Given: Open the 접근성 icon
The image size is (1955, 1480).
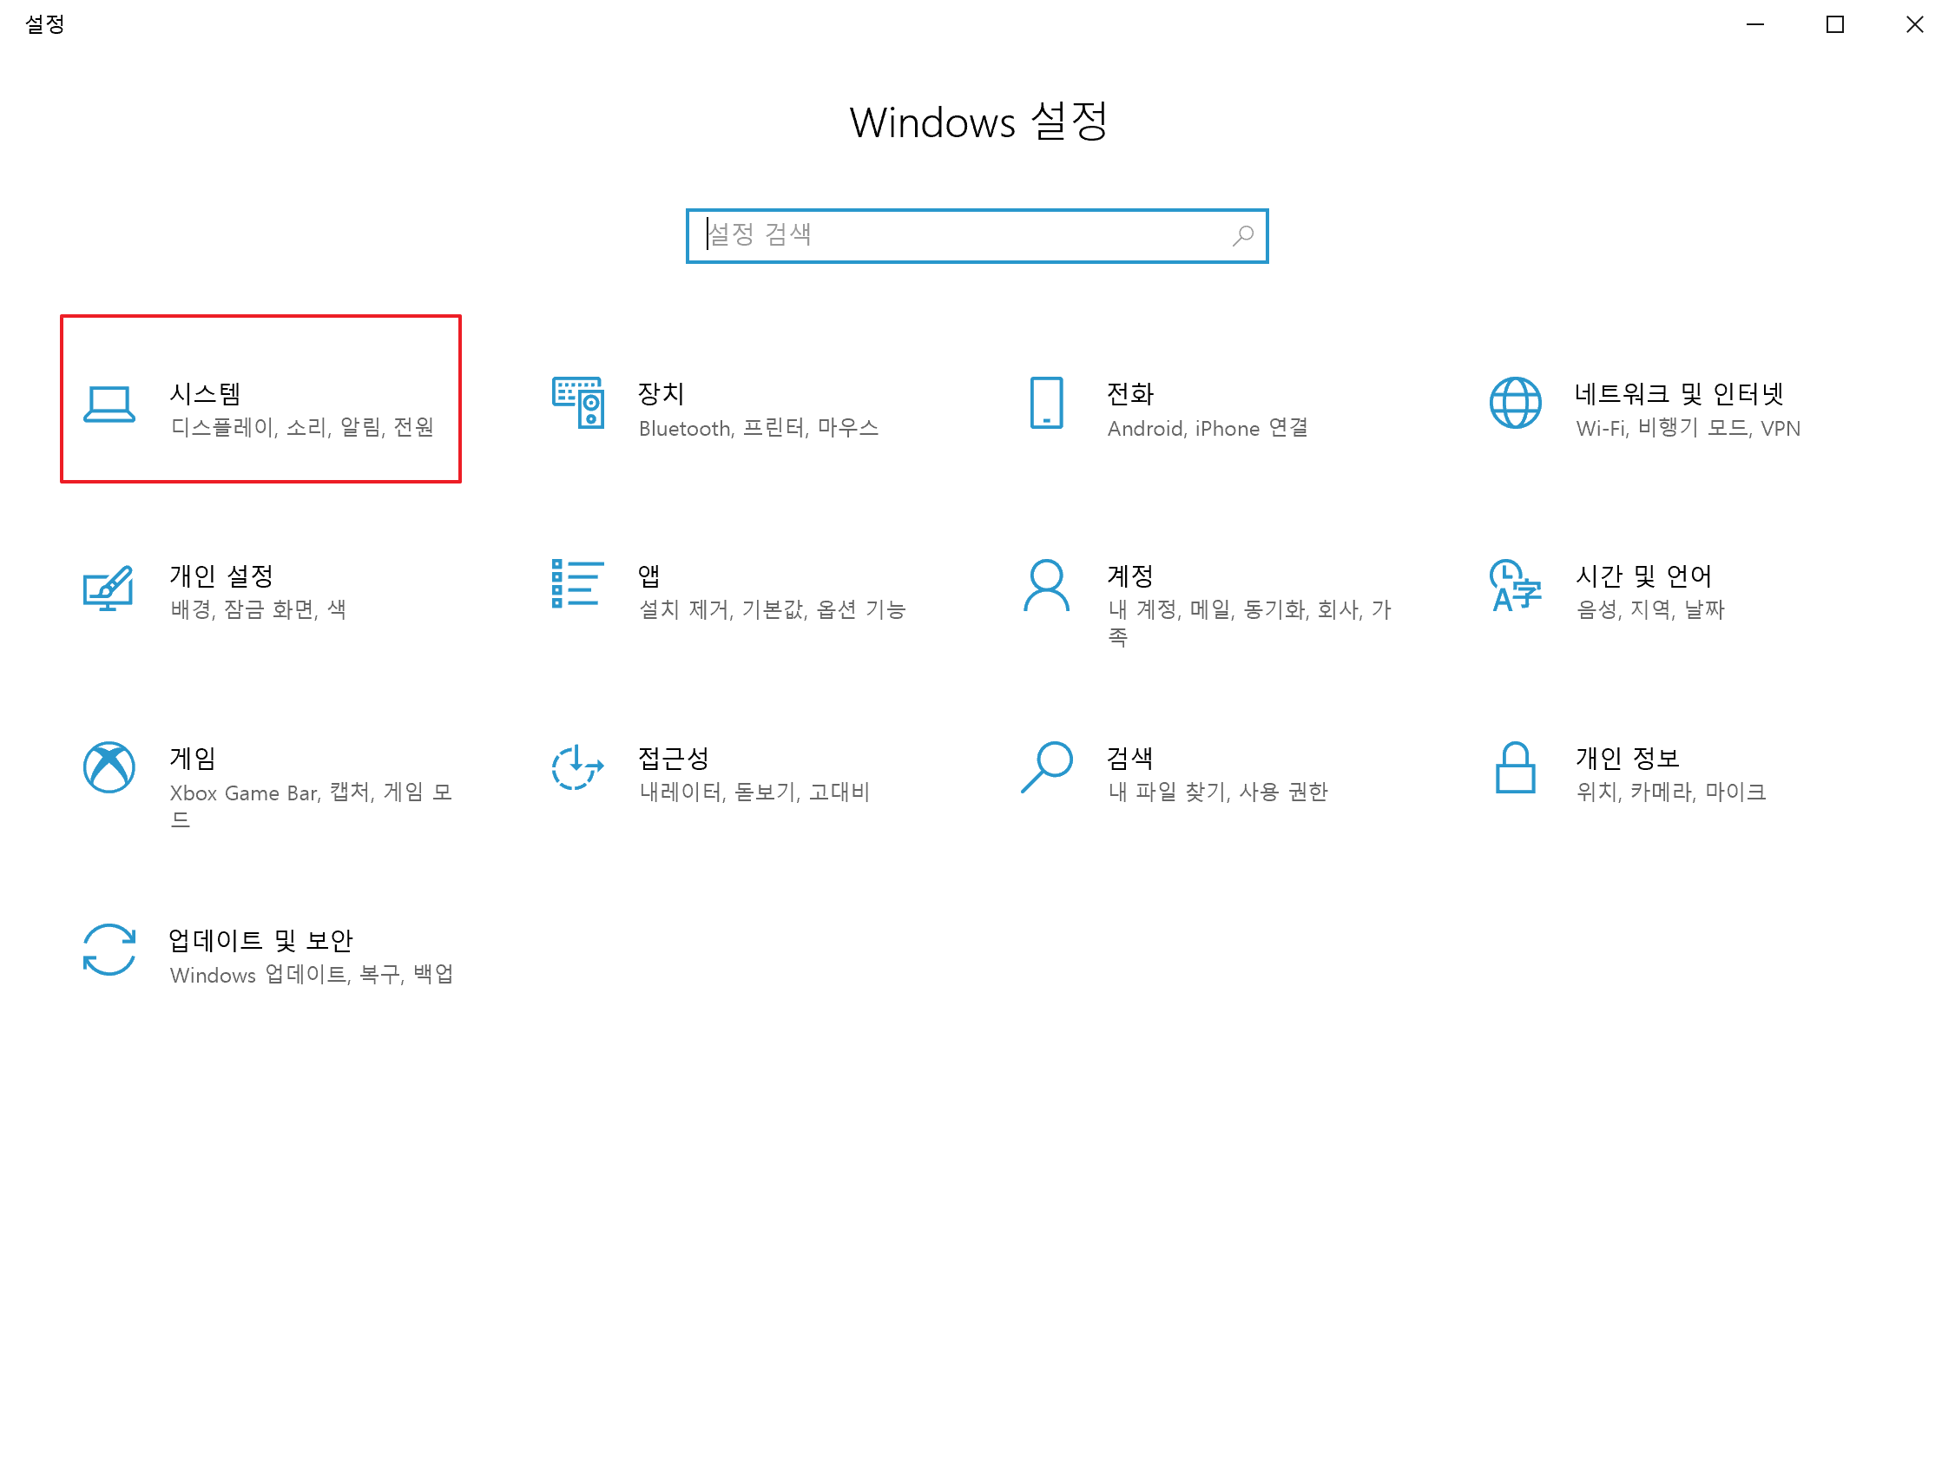Looking at the screenshot, I should (x=577, y=767).
